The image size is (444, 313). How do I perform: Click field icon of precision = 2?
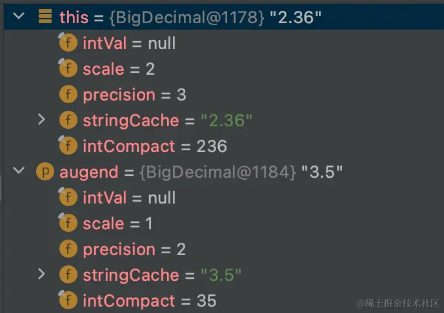tap(68, 249)
